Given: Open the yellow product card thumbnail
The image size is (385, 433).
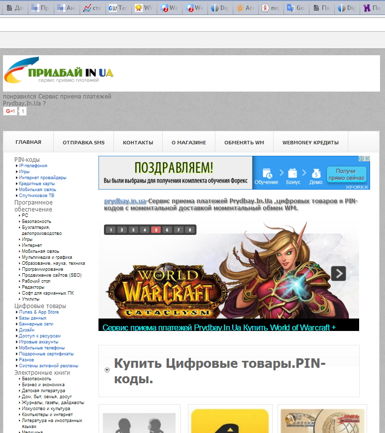Looking at the screenshot, I should [230, 421].
